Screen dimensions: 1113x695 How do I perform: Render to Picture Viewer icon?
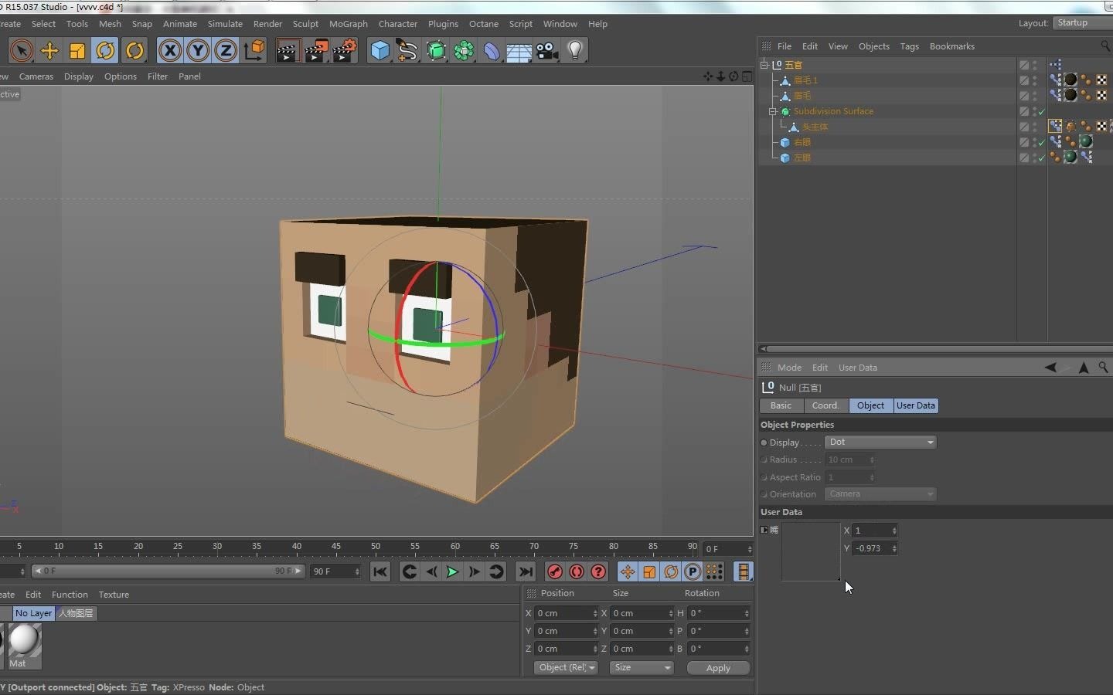pyautogui.click(x=316, y=51)
